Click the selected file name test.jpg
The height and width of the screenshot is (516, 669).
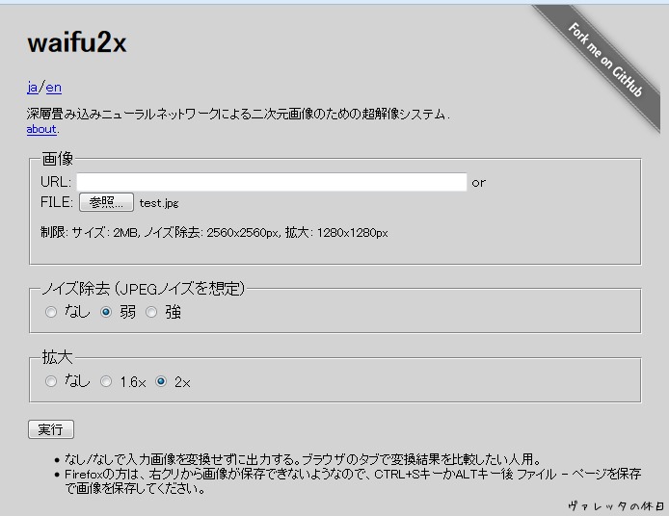(x=159, y=203)
